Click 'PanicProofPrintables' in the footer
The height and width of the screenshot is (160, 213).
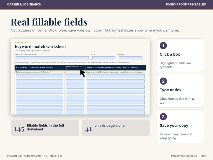tap(184, 156)
